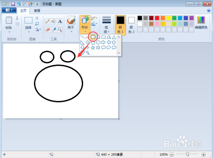The image size is (213, 158).
Task: Click the 形状 shapes gallery button
Action: point(85,24)
